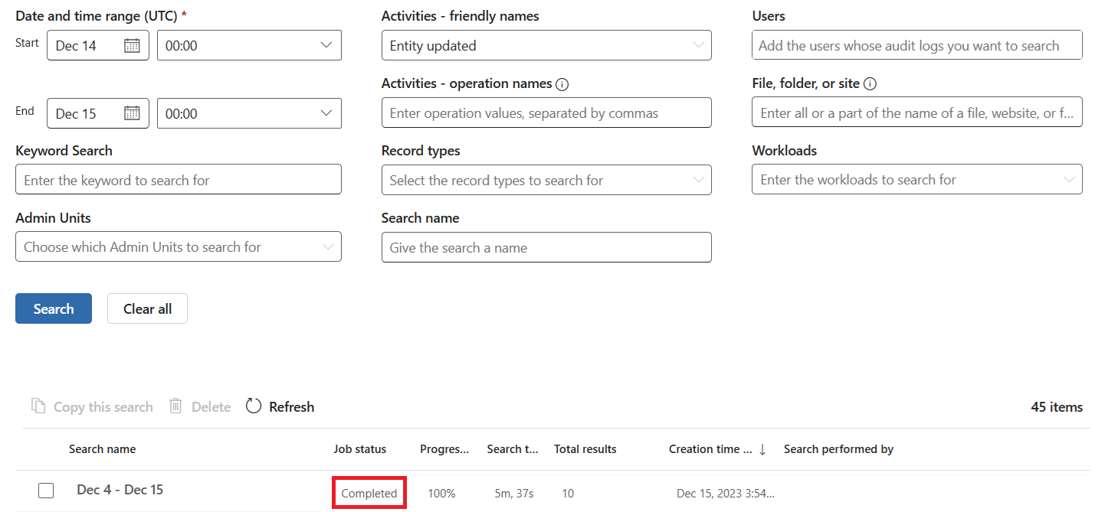Click info icon next to File, folder, or site
Screen dimensions: 1118x512
(870, 84)
